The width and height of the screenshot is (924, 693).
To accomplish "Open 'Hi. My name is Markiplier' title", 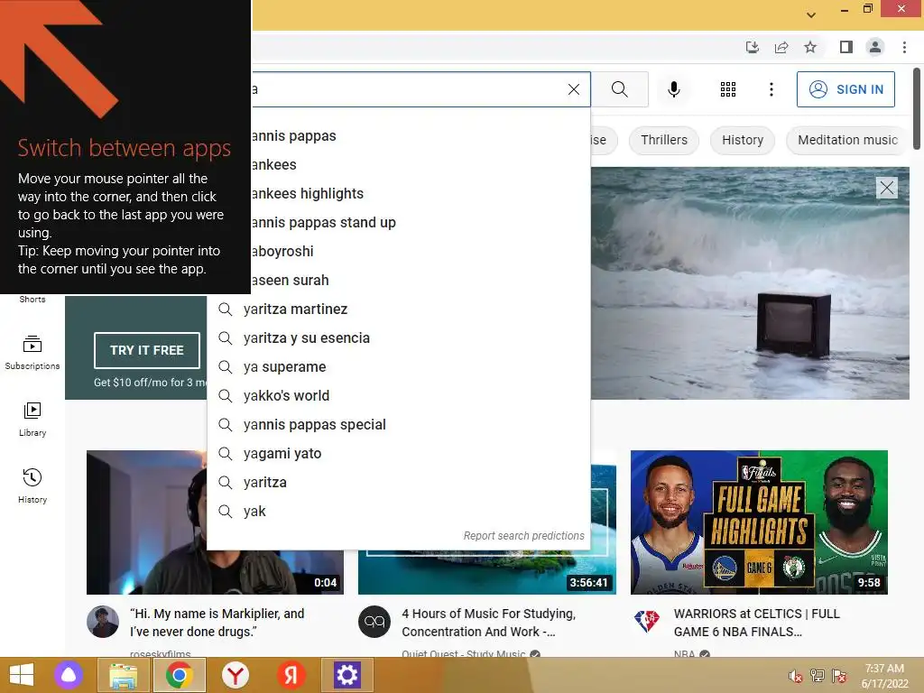I will [x=217, y=623].
